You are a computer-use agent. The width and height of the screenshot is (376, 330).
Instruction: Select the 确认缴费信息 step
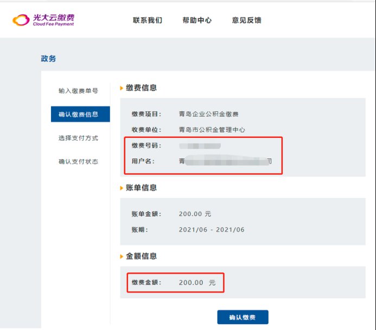[78, 115]
